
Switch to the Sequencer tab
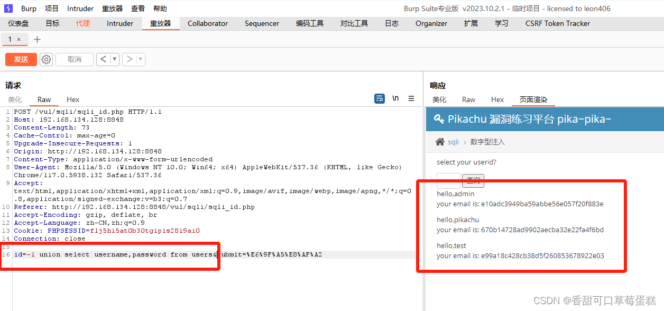coord(262,23)
